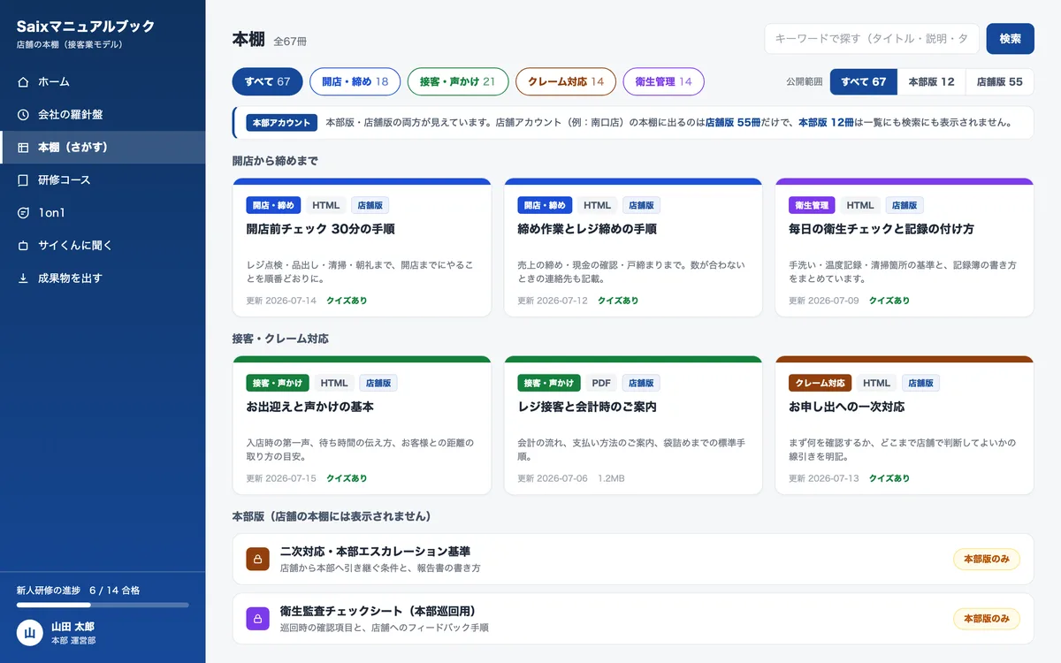
Task: Click the 山 user avatar
Action: 29,632
